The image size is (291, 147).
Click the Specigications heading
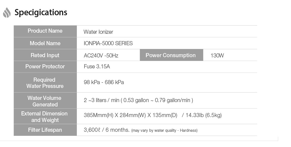(x=41, y=13)
